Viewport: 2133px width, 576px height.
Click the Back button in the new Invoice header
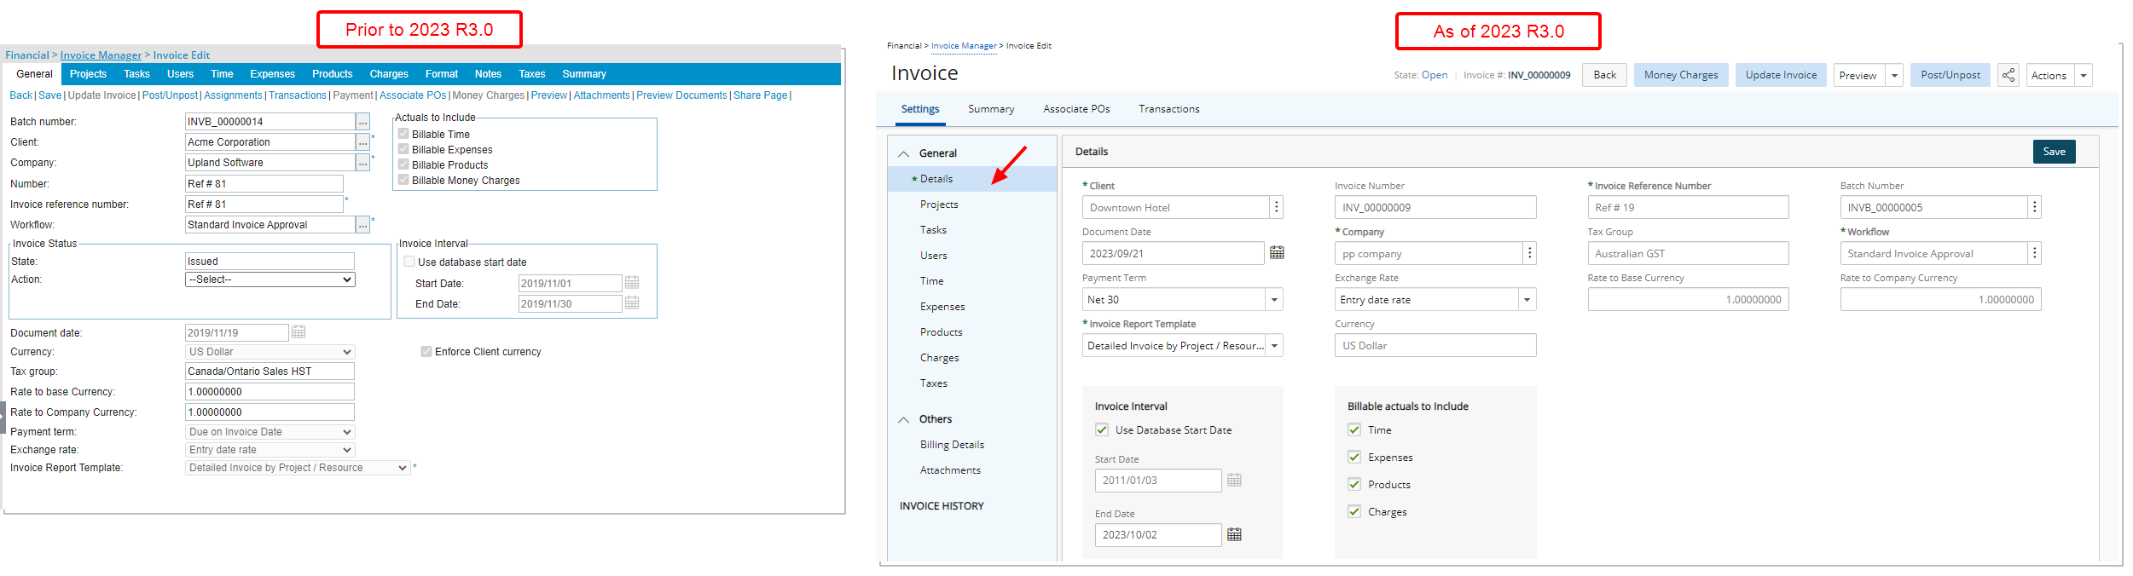[1604, 75]
